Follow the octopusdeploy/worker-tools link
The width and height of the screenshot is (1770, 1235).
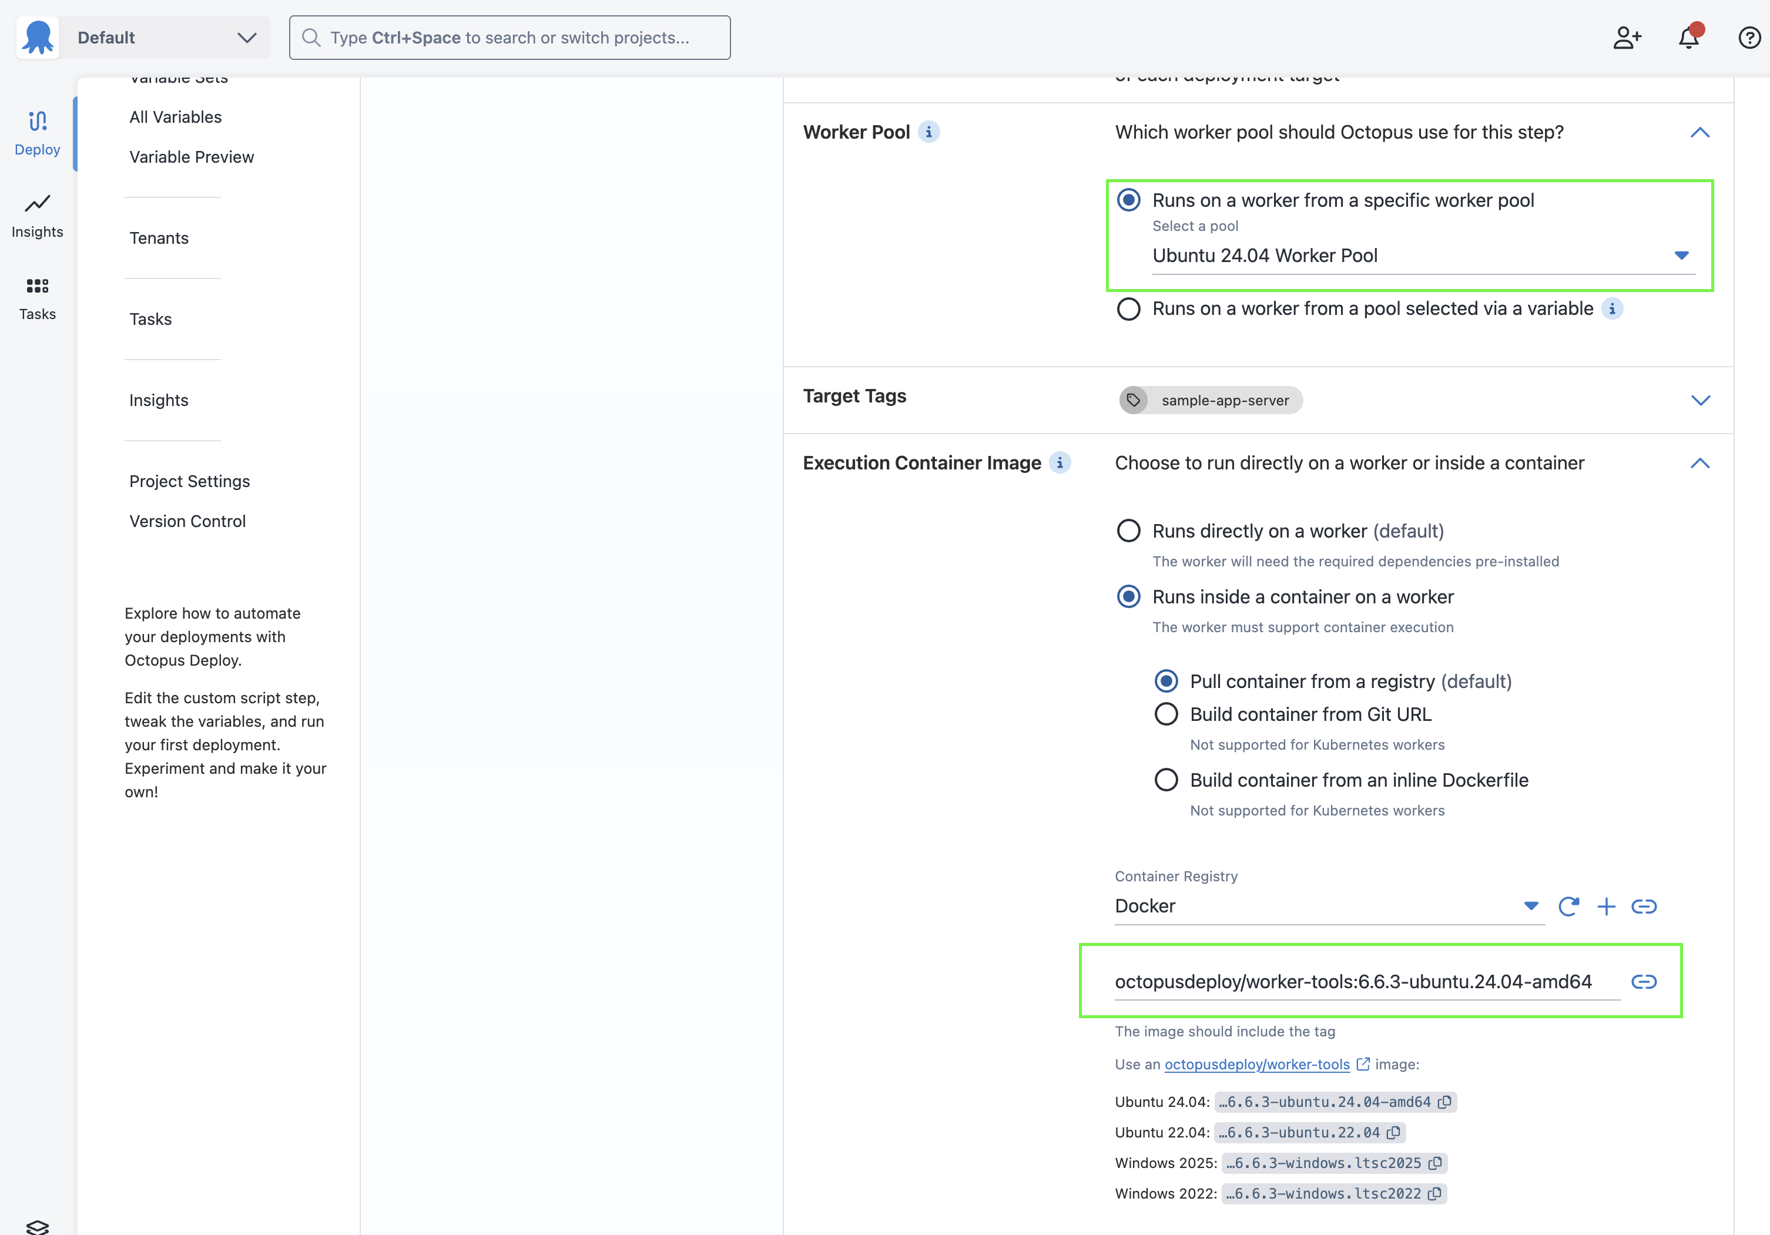(1256, 1065)
